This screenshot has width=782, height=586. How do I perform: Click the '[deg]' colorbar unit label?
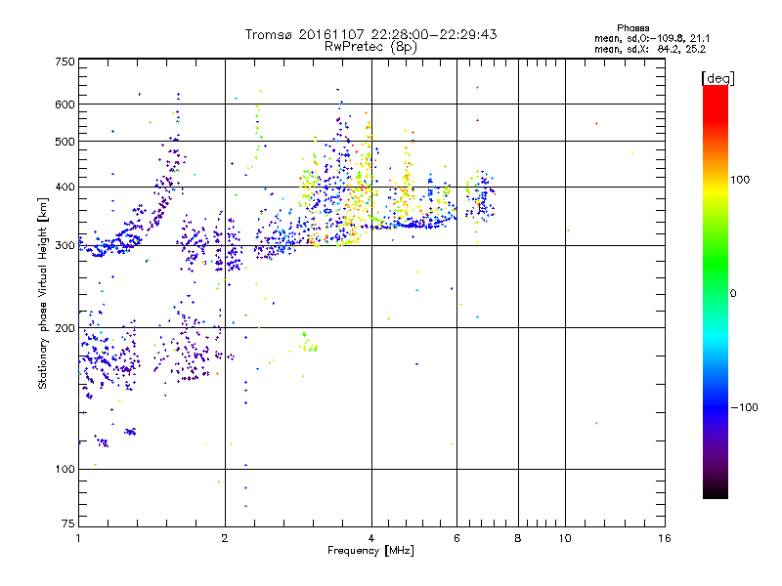pos(717,78)
